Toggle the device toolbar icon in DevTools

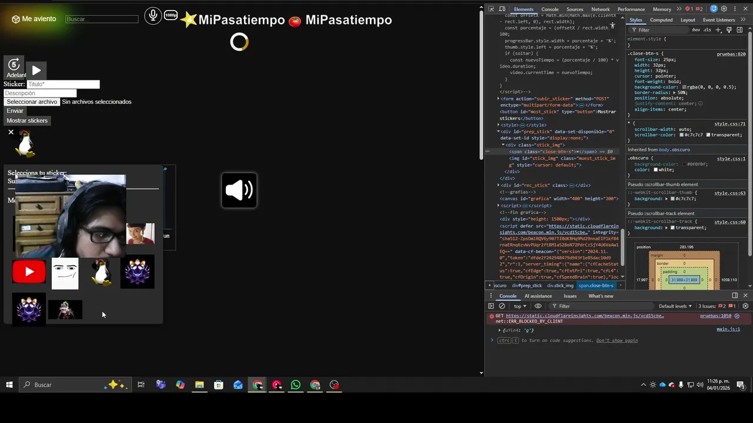click(502, 9)
